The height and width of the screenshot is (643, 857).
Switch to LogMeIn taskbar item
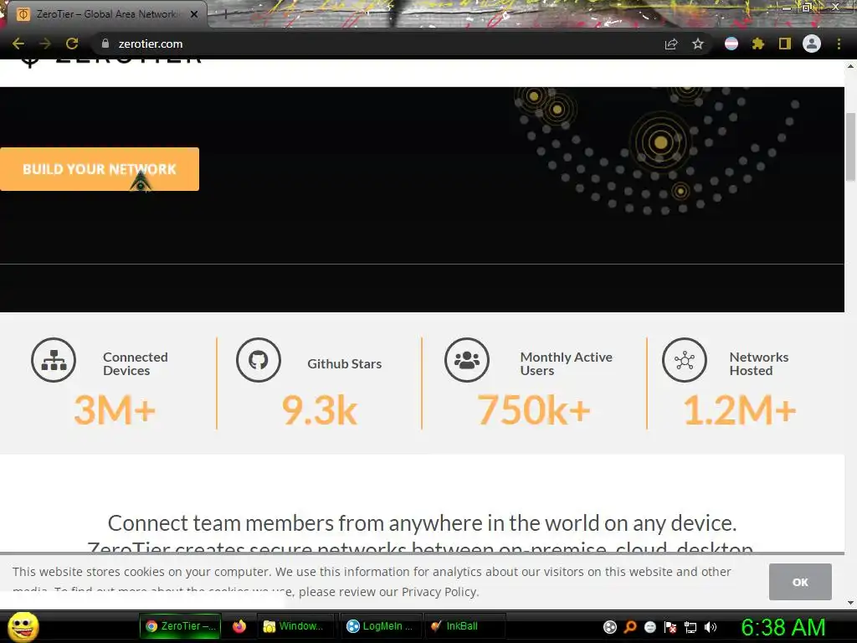click(381, 626)
